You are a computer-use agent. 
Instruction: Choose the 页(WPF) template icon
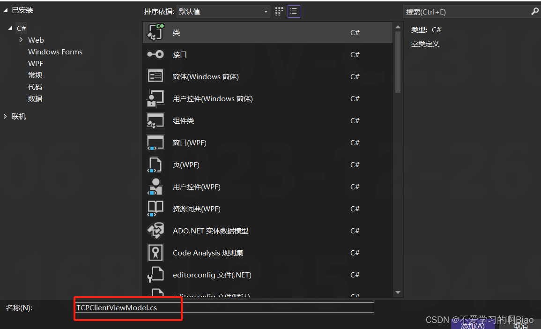[156, 164]
